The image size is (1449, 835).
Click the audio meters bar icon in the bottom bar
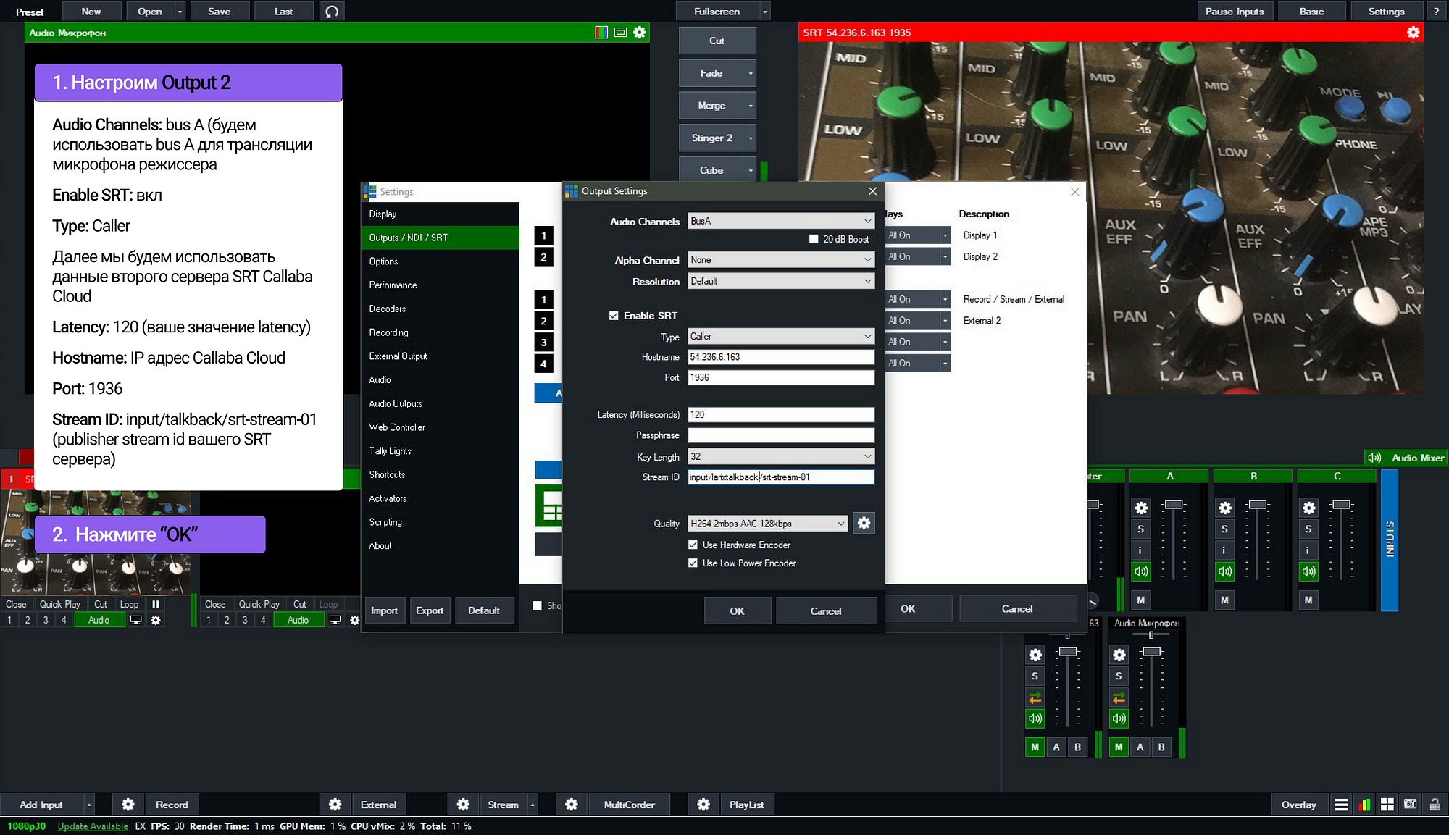(1364, 805)
